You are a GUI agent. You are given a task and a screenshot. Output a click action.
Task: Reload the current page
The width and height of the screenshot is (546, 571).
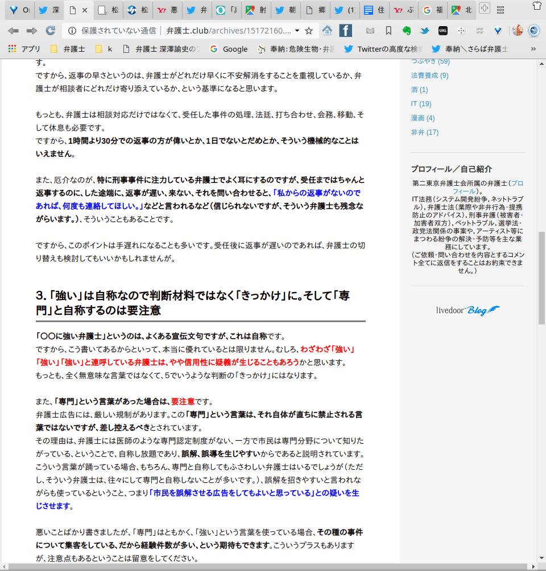coord(51,31)
